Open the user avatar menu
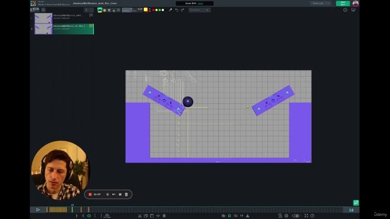The image size is (390, 219). click(x=355, y=3)
